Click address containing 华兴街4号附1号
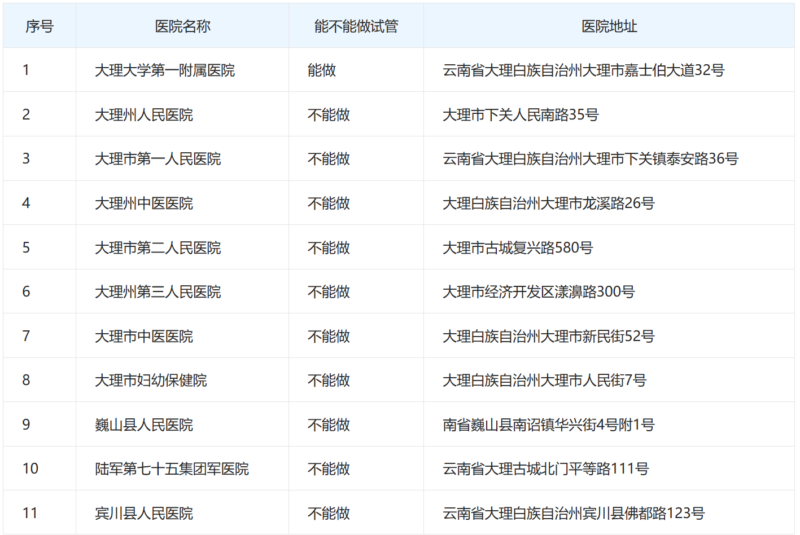This screenshot has height=535, width=800. pyautogui.click(x=549, y=425)
